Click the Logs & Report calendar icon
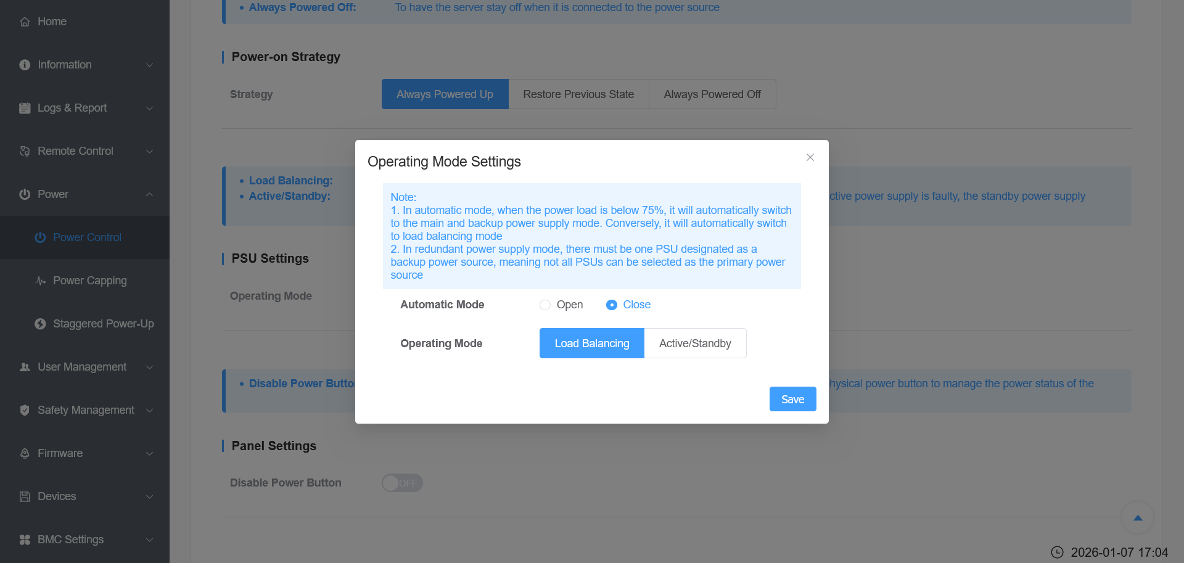This screenshot has width=1184, height=563. coord(25,108)
